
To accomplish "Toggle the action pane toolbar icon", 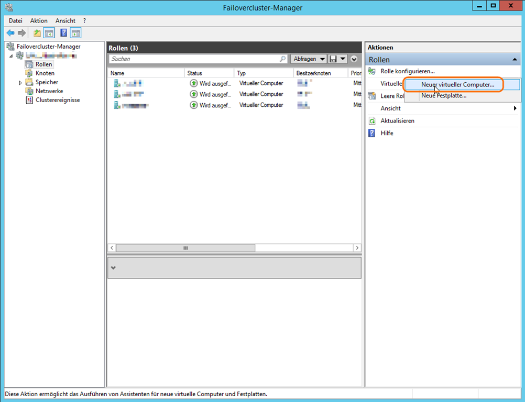I will point(75,33).
